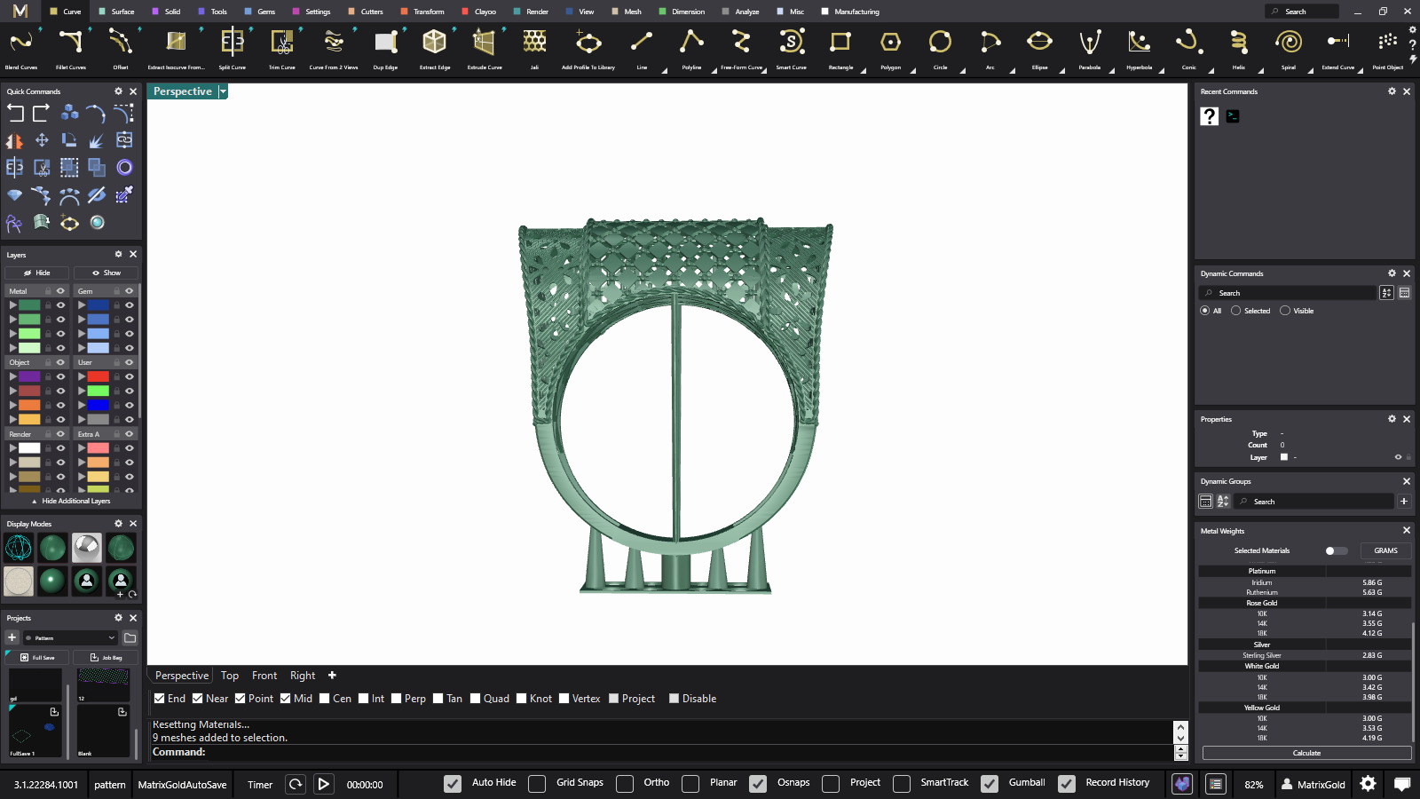Choose the Selected radio in Dynamic Commands
The height and width of the screenshot is (799, 1420).
[1235, 311]
